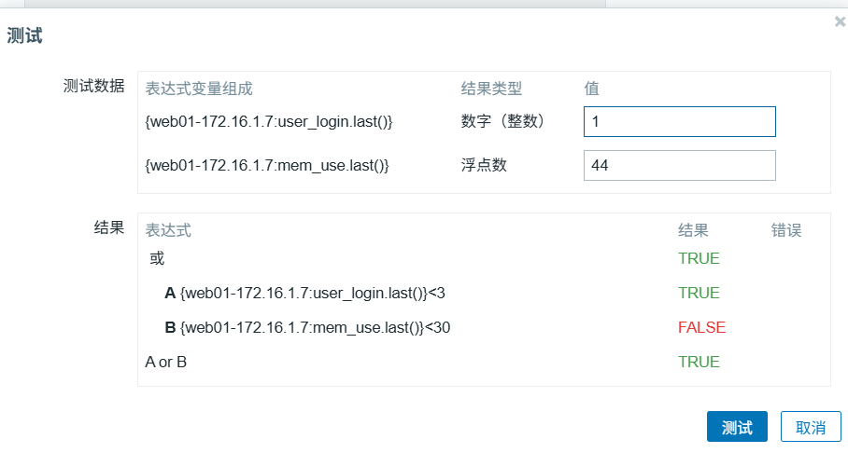
Task: Select the 或 operator row in results
Action: click(157, 258)
